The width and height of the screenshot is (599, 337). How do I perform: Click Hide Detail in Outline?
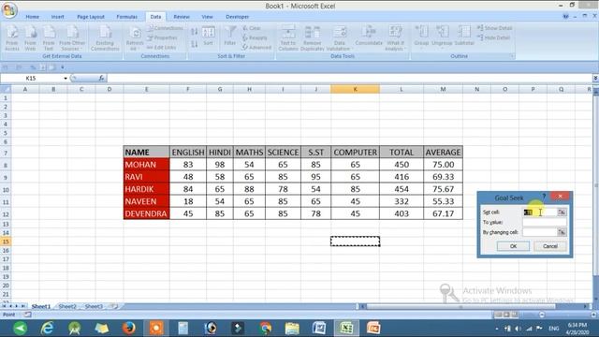[x=493, y=37]
